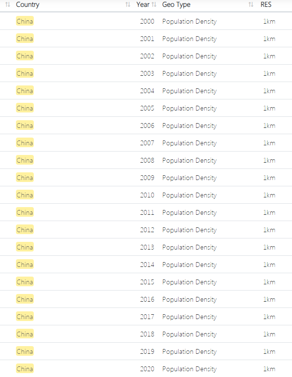Click the Country column header
292x377 pixels.
28,4
